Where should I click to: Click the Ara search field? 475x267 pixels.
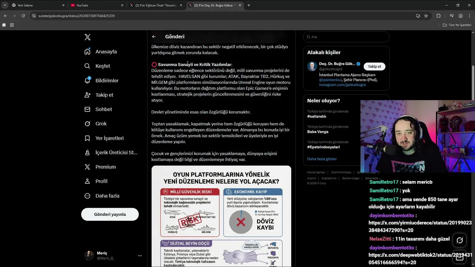[346, 37]
